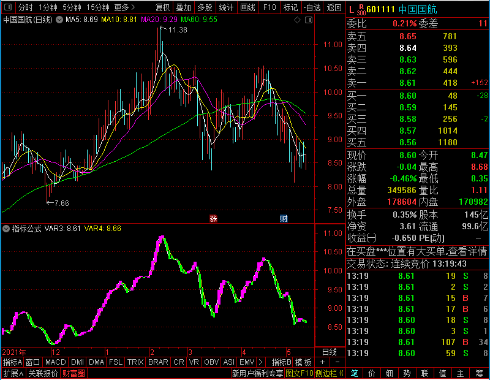Zoom out chart with the − button

tap(337, 362)
